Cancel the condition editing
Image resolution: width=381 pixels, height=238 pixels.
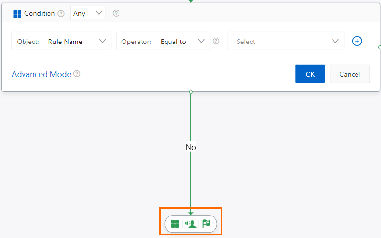click(x=350, y=74)
